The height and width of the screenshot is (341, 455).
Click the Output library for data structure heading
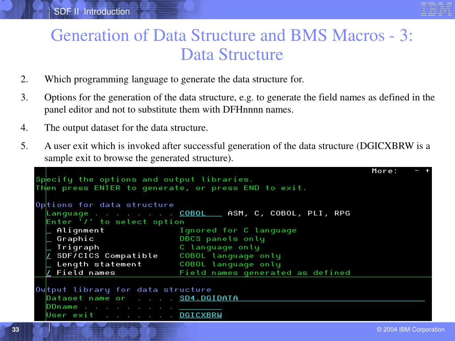(x=124, y=289)
